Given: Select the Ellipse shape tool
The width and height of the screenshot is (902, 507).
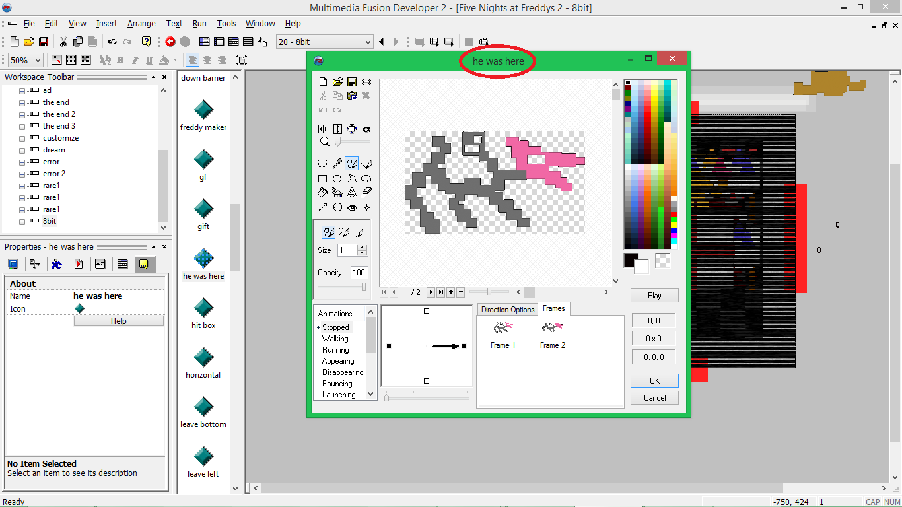Looking at the screenshot, I should (337, 178).
